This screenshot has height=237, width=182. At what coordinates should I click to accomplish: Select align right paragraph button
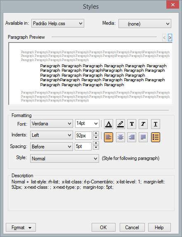coord(132,137)
